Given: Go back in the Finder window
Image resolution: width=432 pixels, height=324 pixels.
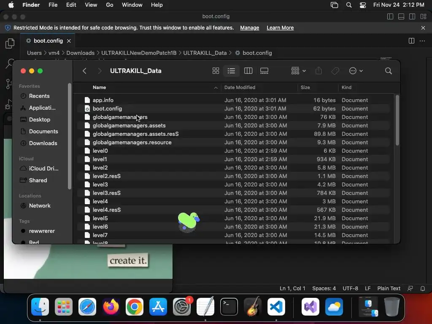Looking at the screenshot, I should (x=84, y=71).
